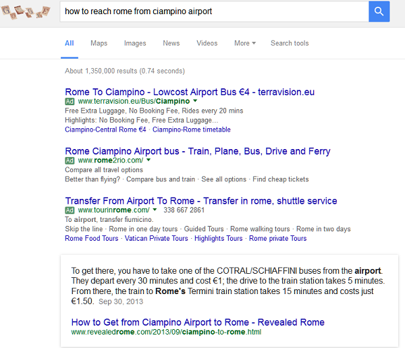Viewport: 405px width, 348px height.
Task: Open Rome Ciampino Airport bus rome2rio result
Action: click(x=198, y=151)
